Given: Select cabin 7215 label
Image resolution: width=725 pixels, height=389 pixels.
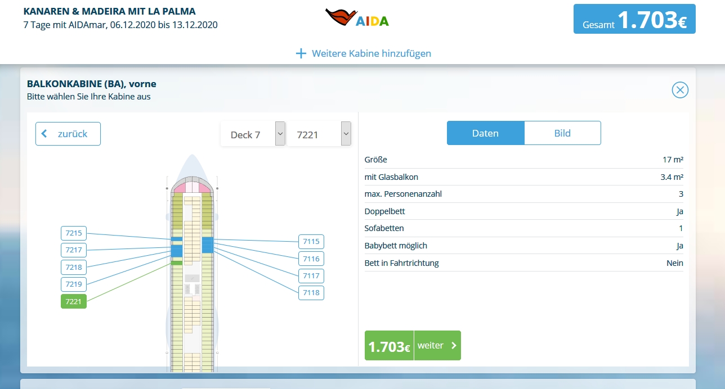Looking at the screenshot, I should tap(74, 233).
